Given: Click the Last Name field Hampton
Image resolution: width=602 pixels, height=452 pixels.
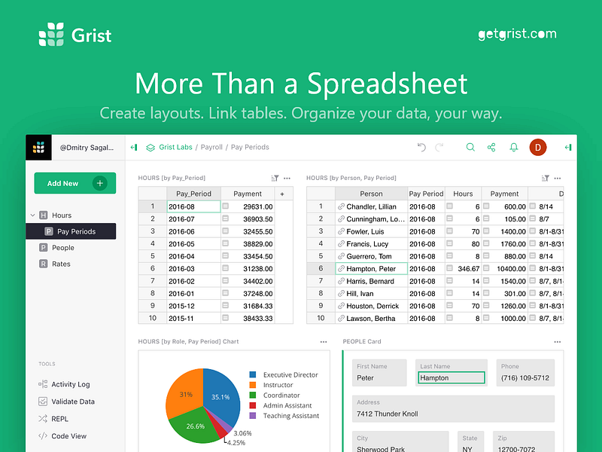Looking at the screenshot, I should click(451, 378).
